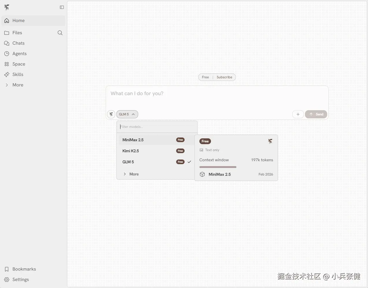Open the Skills section label
Screen dimensions: 368x288
18,75
